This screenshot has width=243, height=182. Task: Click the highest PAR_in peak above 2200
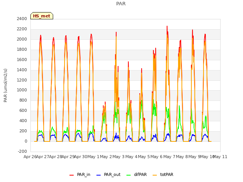[x=167, y=26]
